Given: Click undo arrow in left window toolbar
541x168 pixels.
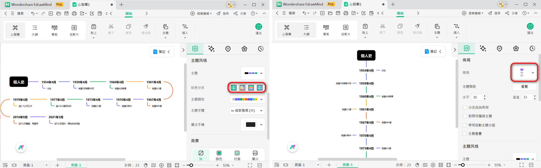Looking at the screenshot, I should [33, 13].
